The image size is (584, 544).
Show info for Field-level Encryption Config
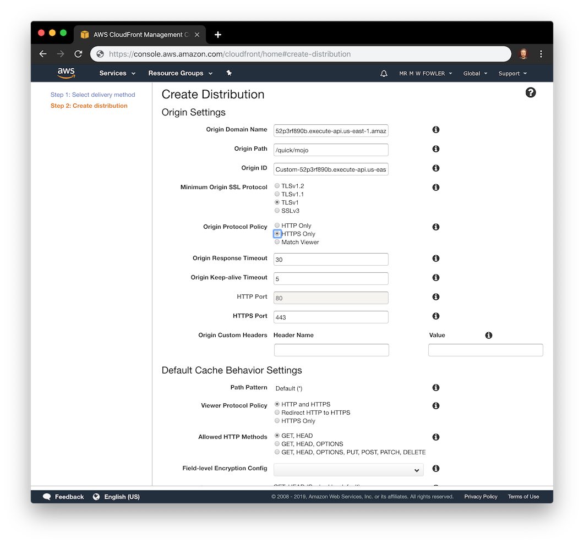click(436, 469)
